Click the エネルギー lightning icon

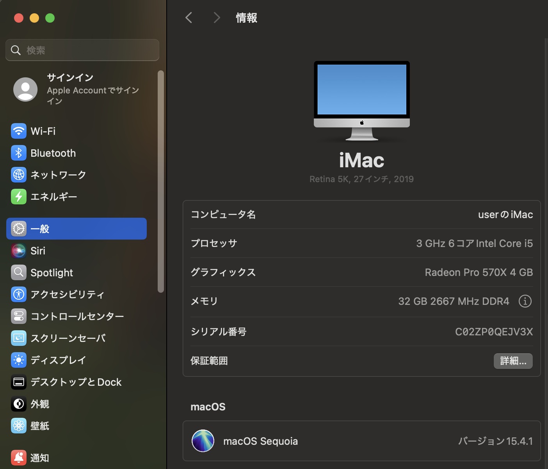[18, 197]
